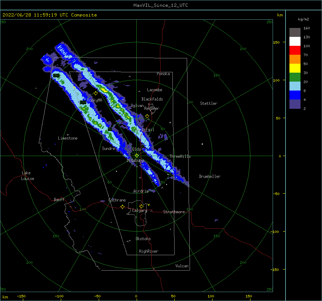Click the kg/m2 legend unit label
Viewport: 322px width, 301px height.
pyautogui.click(x=303, y=19)
